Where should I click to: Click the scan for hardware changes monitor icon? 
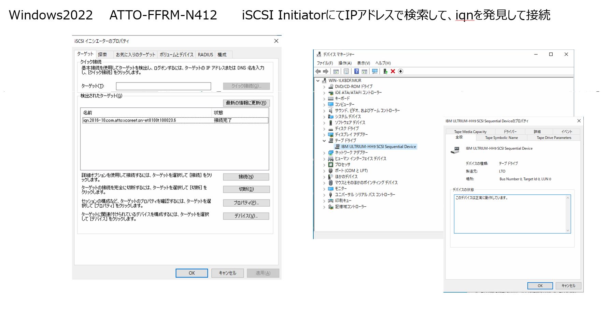[x=375, y=71]
